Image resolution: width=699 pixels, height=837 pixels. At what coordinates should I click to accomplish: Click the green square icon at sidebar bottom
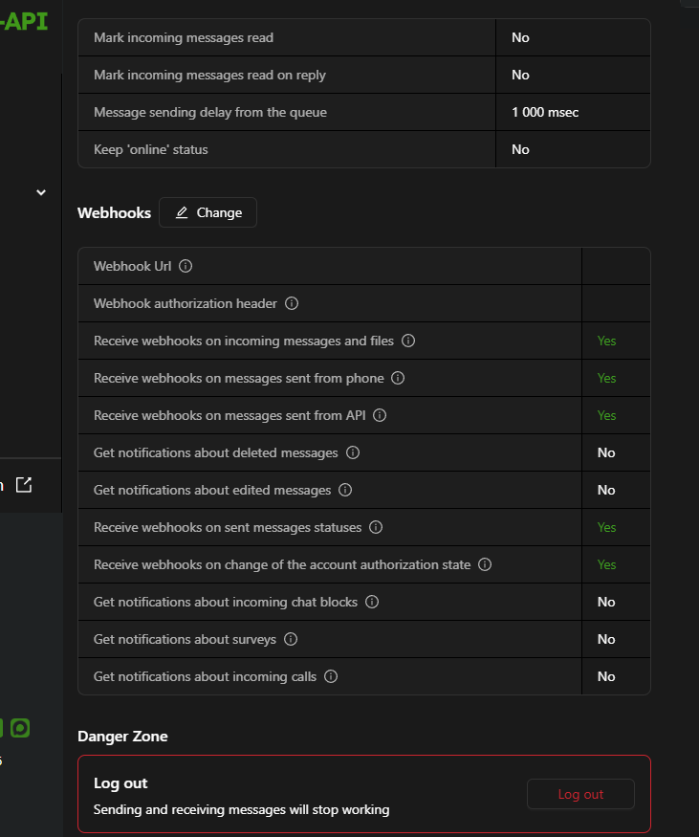(x=20, y=728)
